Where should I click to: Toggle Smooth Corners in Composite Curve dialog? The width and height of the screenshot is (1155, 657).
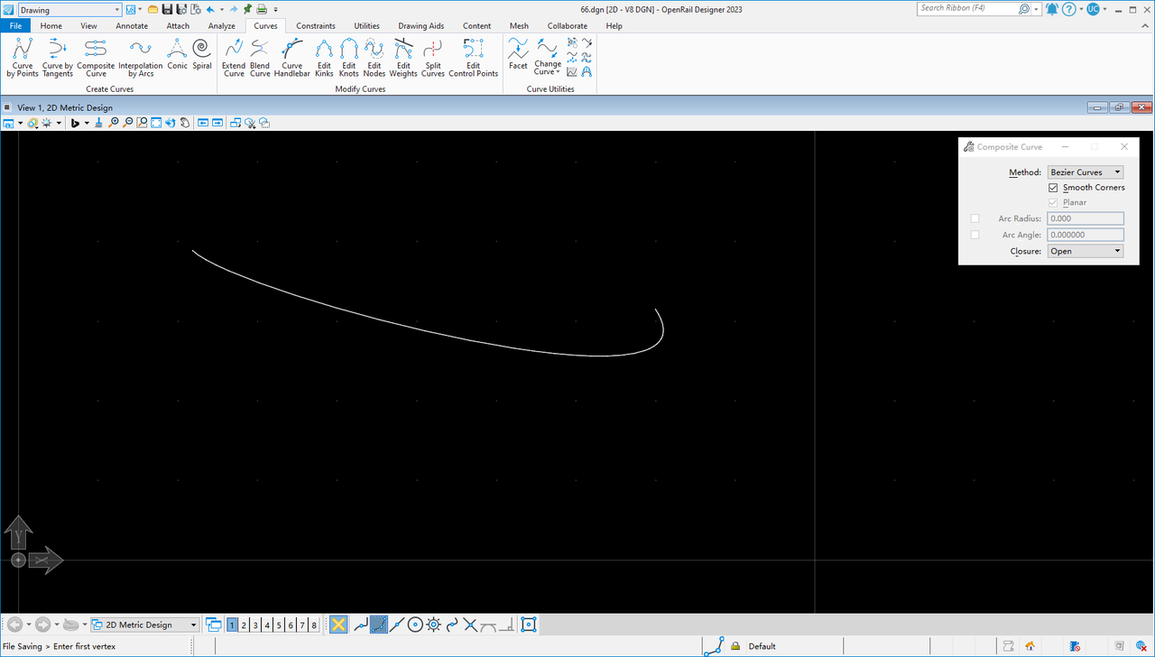[x=1053, y=188]
